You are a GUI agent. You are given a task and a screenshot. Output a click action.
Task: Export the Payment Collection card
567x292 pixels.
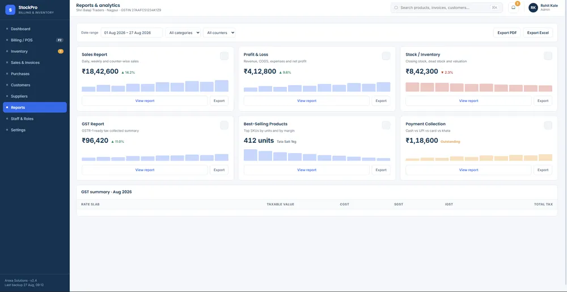coord(543,170)
